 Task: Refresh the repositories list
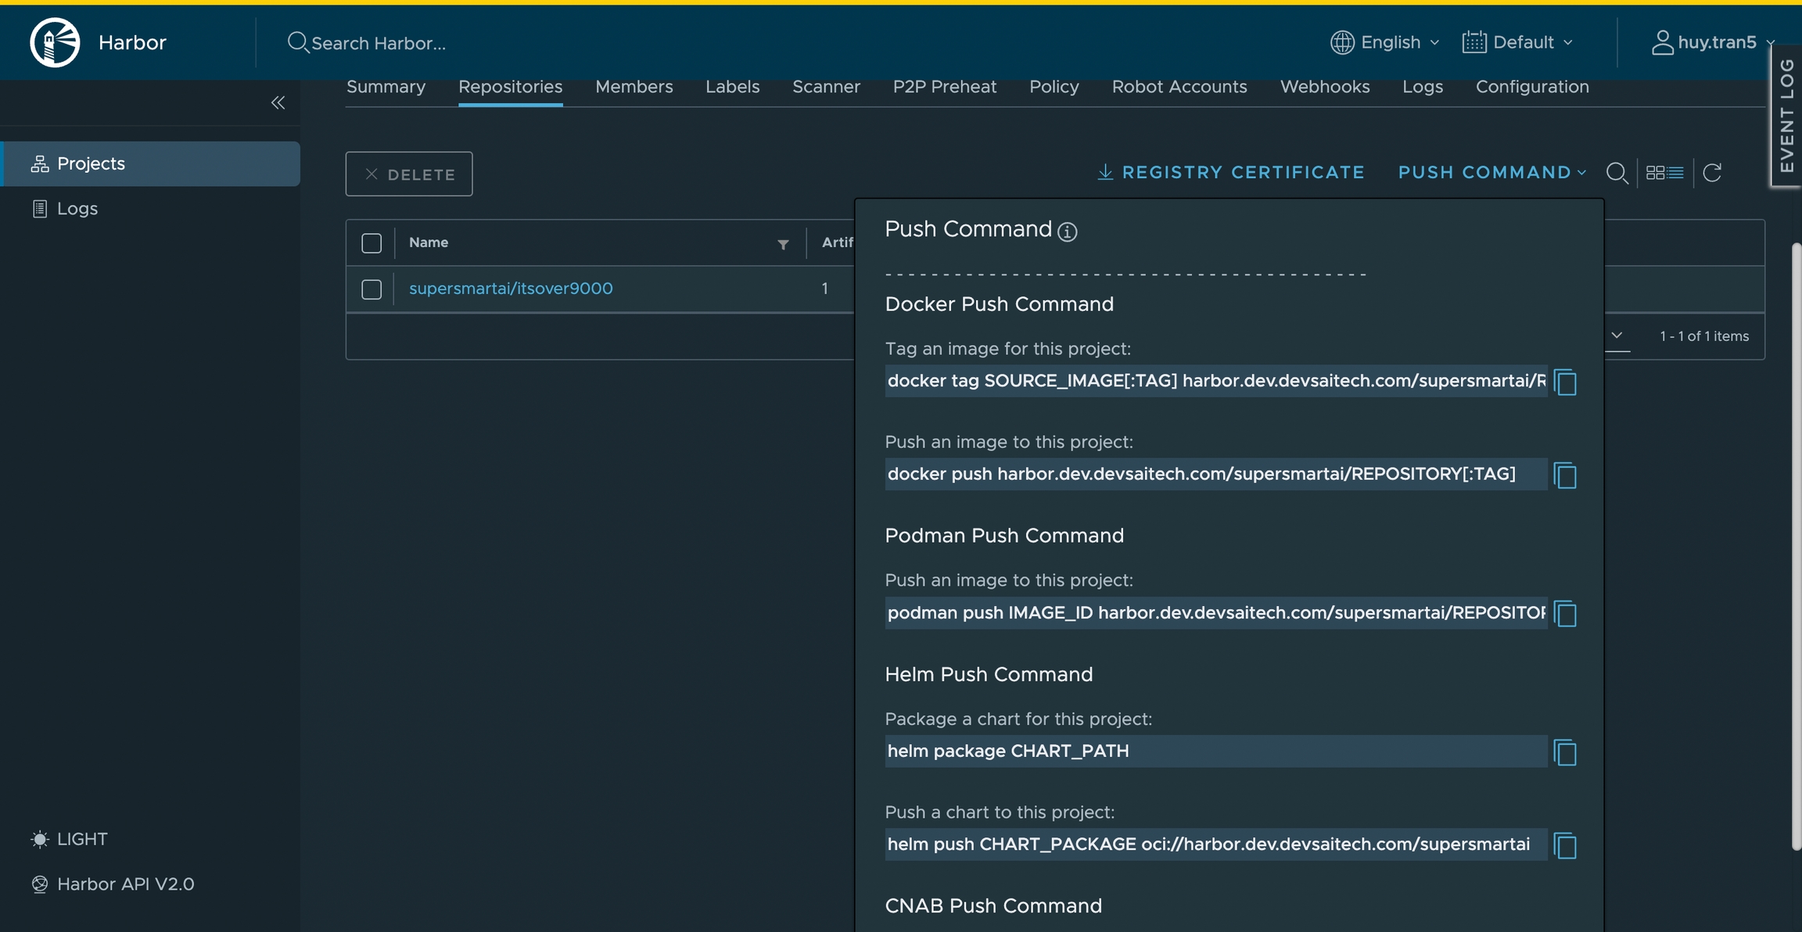[x=1712, y=173]
